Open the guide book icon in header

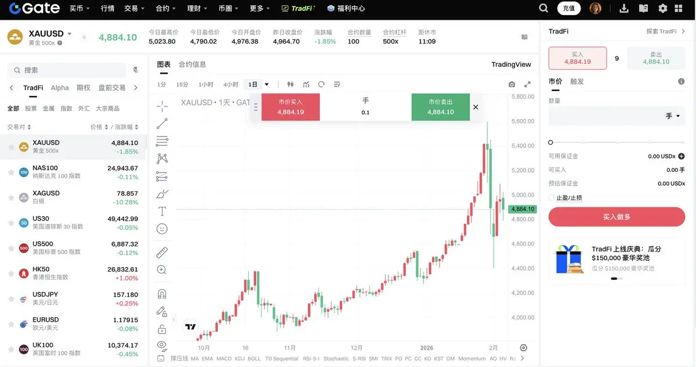(x=643, y=8)
